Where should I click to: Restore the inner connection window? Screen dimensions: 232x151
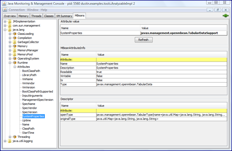tap(218, 10)
